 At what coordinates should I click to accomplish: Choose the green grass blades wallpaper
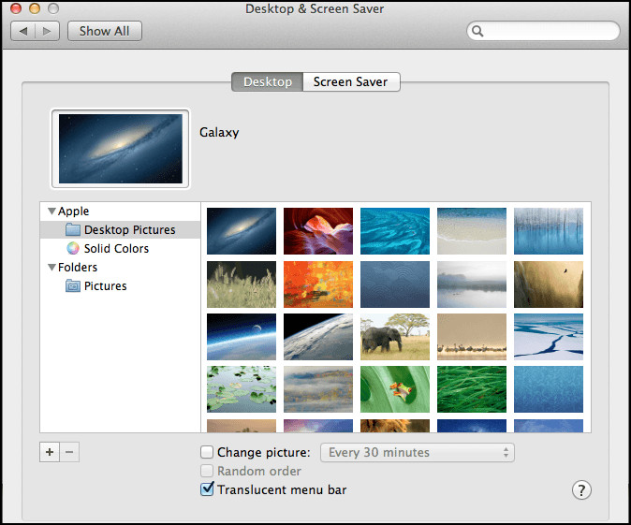472,389
